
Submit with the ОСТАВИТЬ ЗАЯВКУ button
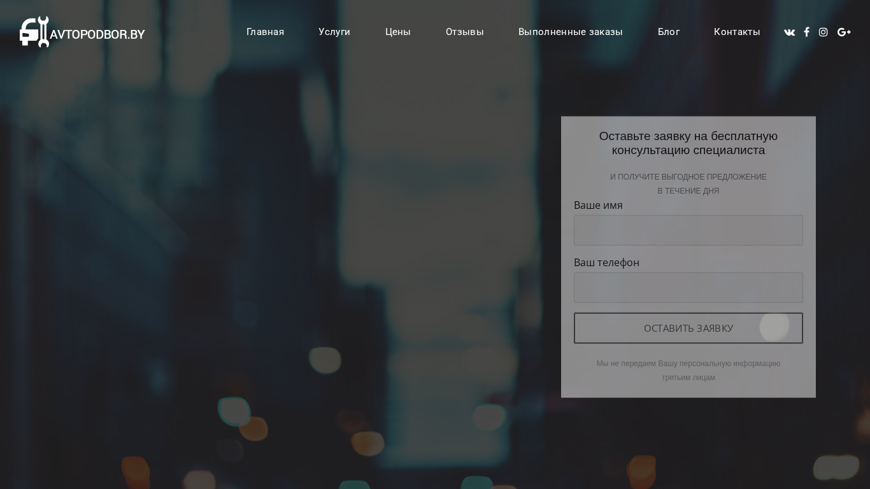point(688,328)
